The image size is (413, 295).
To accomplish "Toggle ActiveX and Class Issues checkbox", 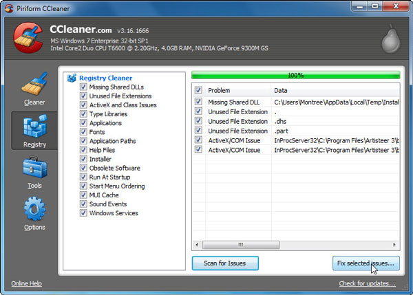I will point(83,105).
